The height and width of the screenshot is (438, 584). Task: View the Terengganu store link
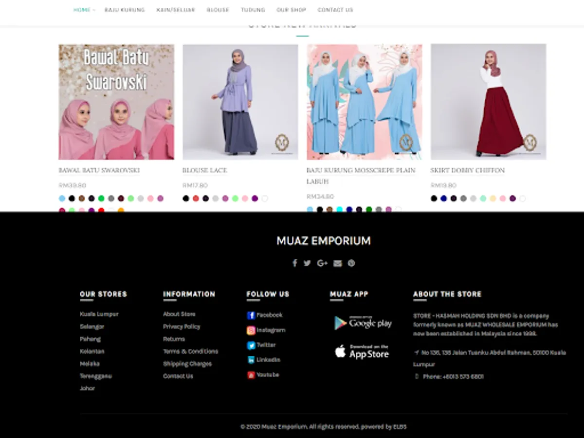(96, 376)
